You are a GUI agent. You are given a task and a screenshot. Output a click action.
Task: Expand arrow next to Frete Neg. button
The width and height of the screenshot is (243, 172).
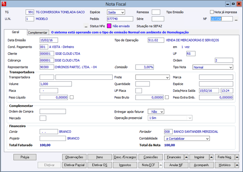tap(237, 157)
